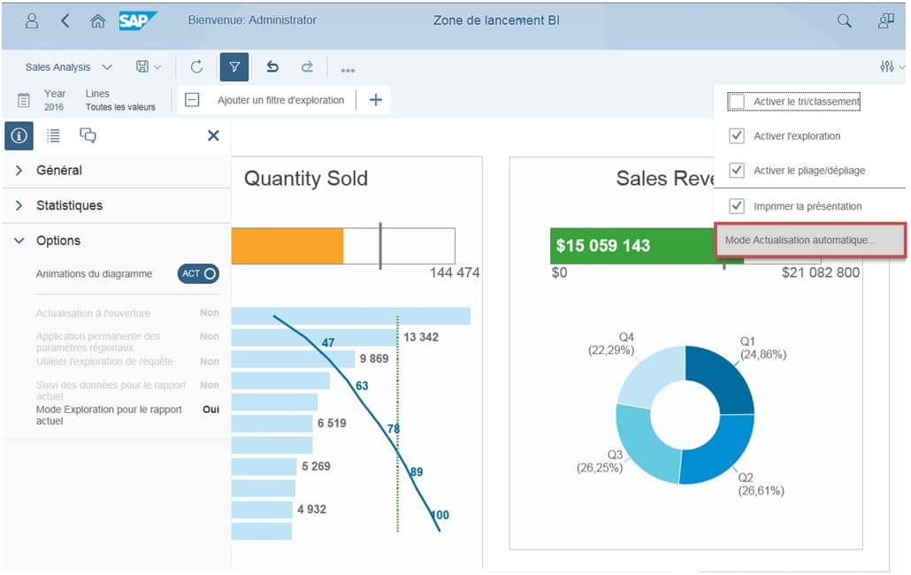Open the Home page icon
Image resolution: width=911 pixels, height=575 pixels.
[97, 21]
